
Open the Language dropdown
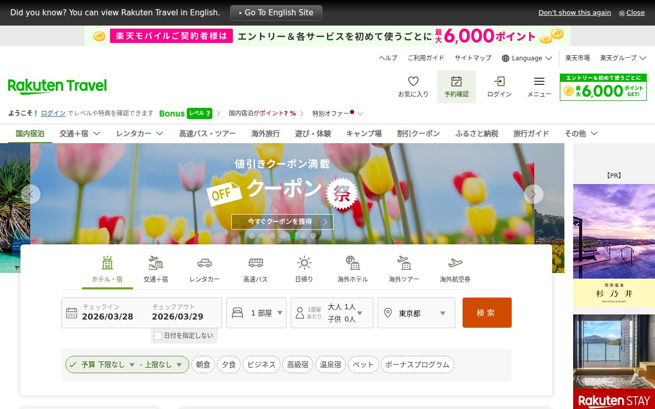pos(527,58)
